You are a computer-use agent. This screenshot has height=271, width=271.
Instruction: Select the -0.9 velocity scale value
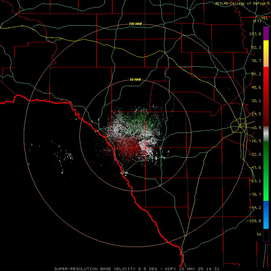pos(256,128)
